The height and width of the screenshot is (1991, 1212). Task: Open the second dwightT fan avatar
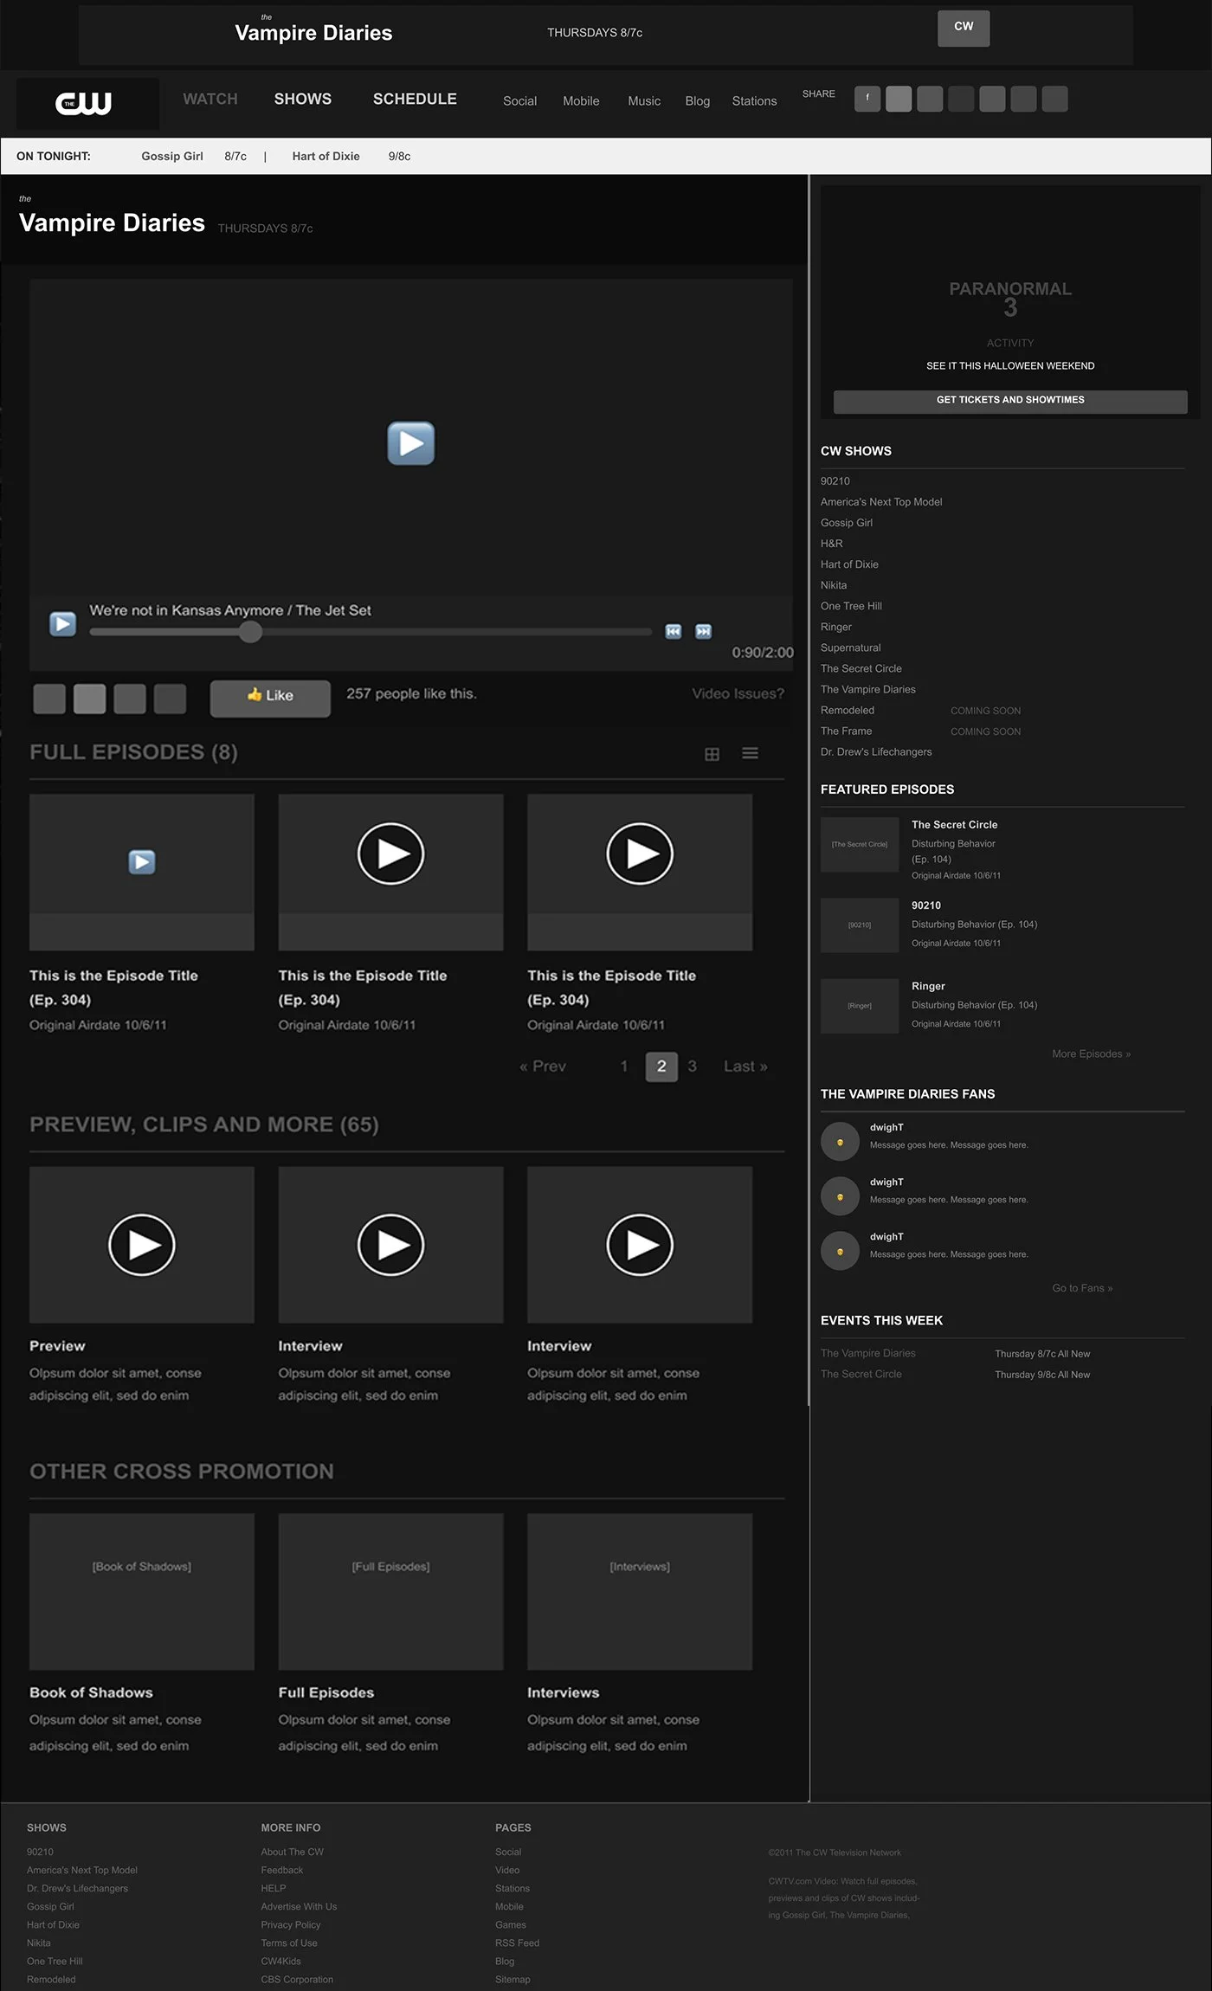(x=840, y=1196)
